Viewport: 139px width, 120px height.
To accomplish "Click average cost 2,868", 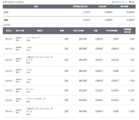I will (116, 71).
